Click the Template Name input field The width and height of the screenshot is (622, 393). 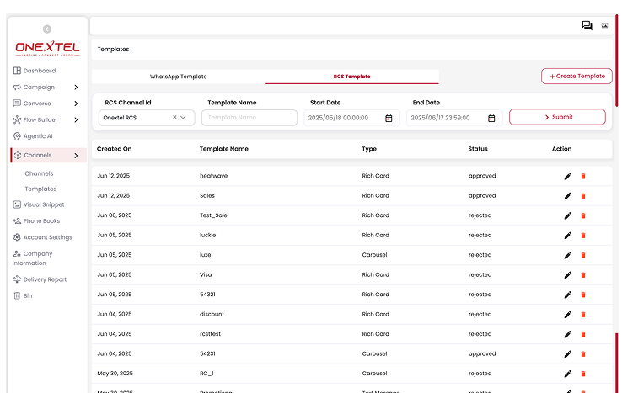click(249, 118)
